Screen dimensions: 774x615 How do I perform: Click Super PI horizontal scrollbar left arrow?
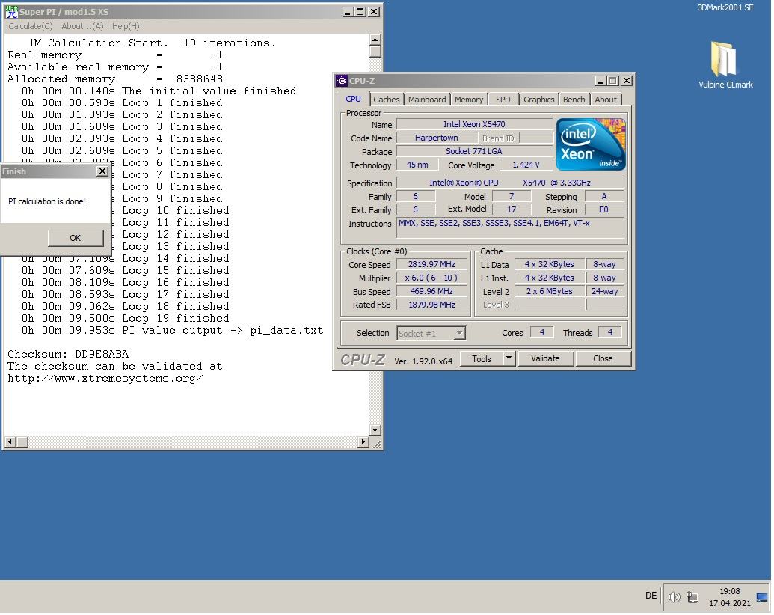coord(10,441)
